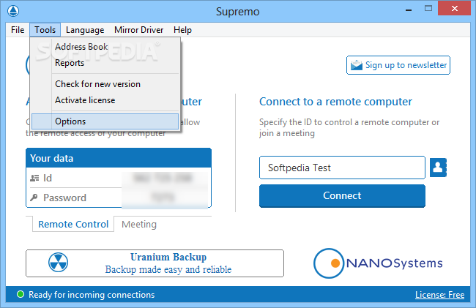Minimize the Supremo window
Image resolution: width=476 pixels, height=308 pixels.
tap(409, 9)
